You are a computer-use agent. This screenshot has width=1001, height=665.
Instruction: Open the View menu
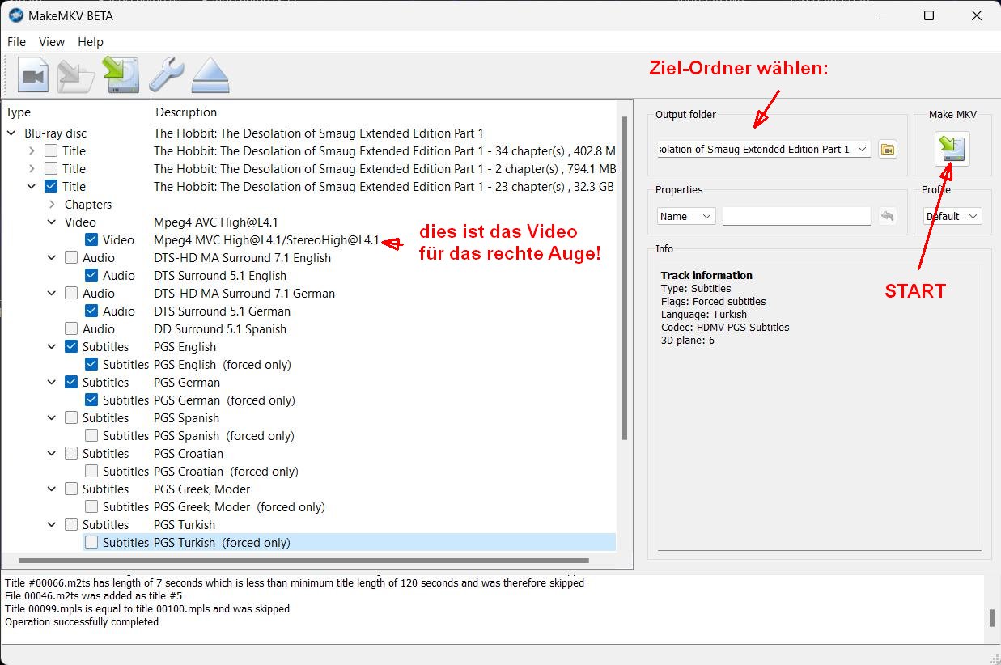(52, 42)
